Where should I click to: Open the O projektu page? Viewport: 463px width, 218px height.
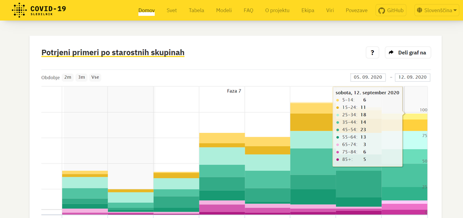click(277, 10)
